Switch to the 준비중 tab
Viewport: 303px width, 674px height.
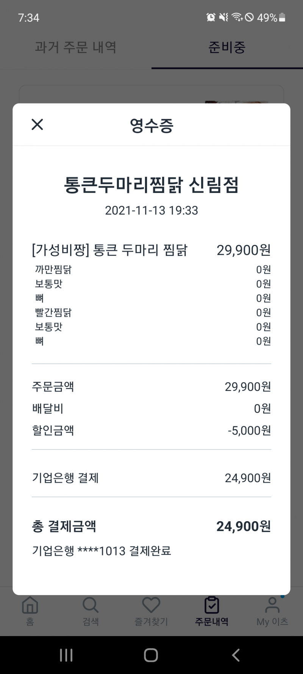point(227,47)
